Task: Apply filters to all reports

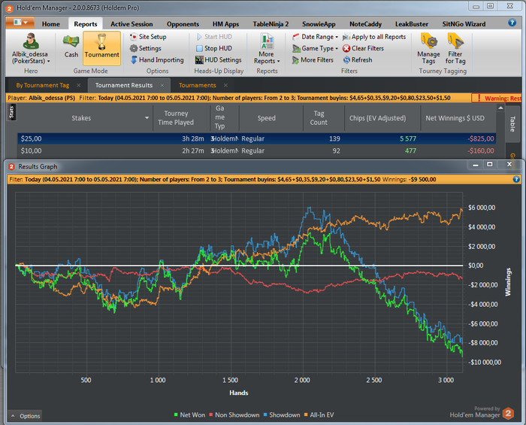Action: click(374, 37)
